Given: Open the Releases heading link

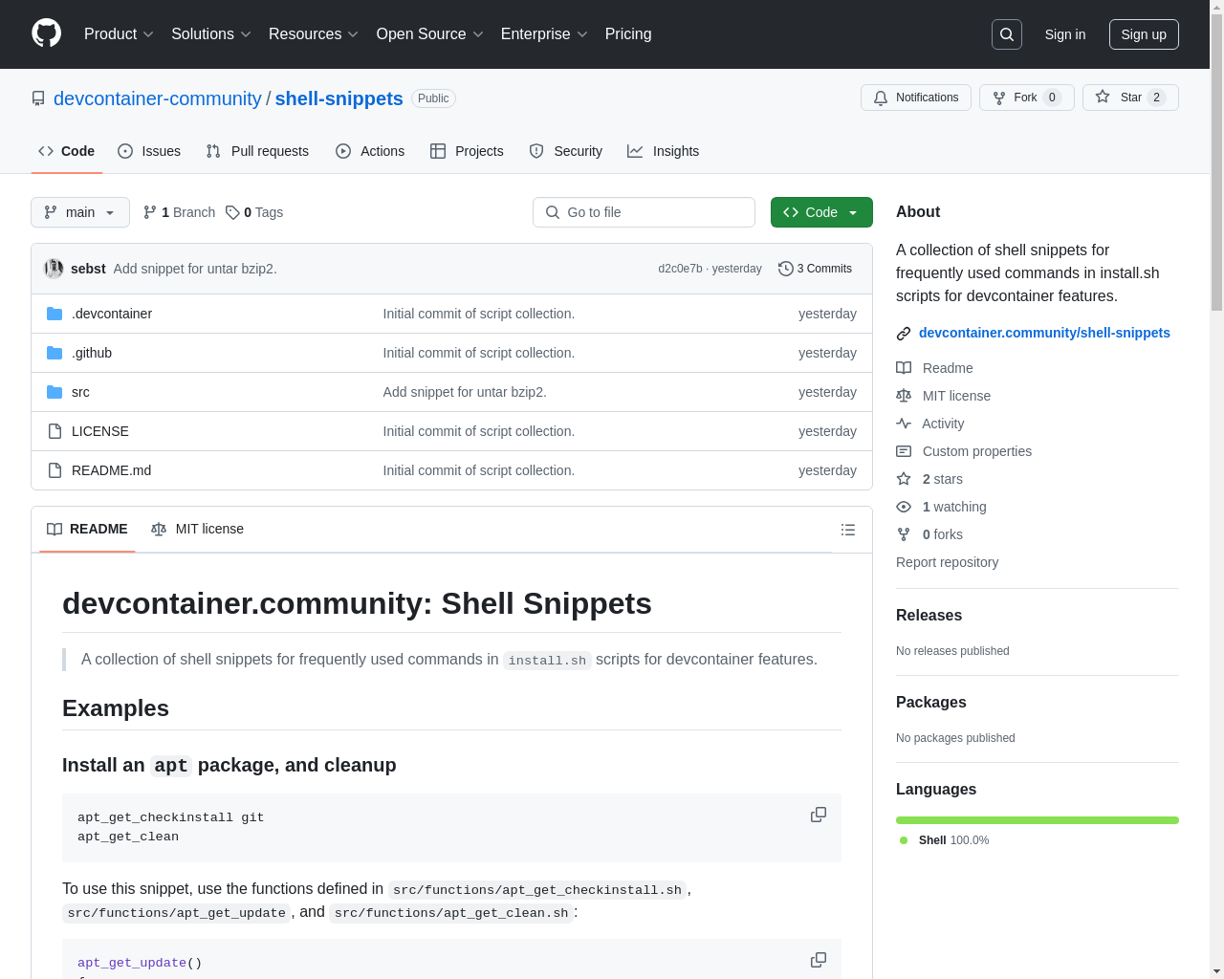Looking at the screenshot, I should (x=929, y=616).
